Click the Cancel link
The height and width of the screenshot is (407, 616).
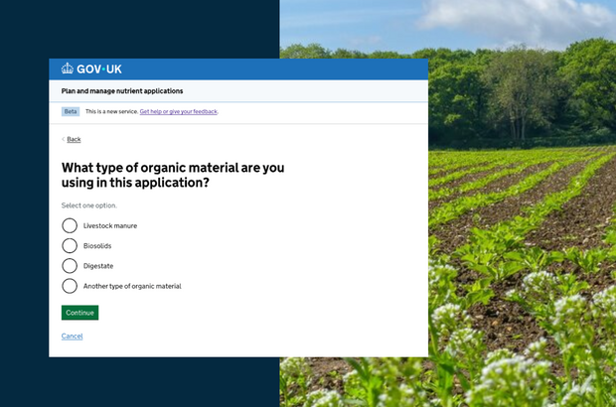tap(72, 337)
